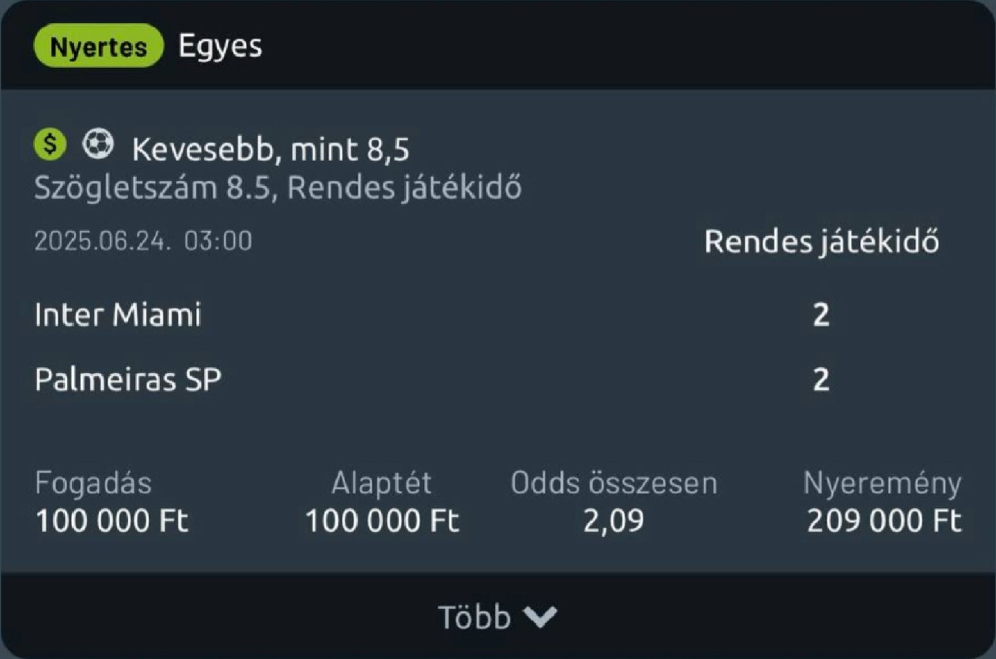This screenshot has height=659, width=996.
Task: Click the Nyeremény label
Action: coord(882,483)
